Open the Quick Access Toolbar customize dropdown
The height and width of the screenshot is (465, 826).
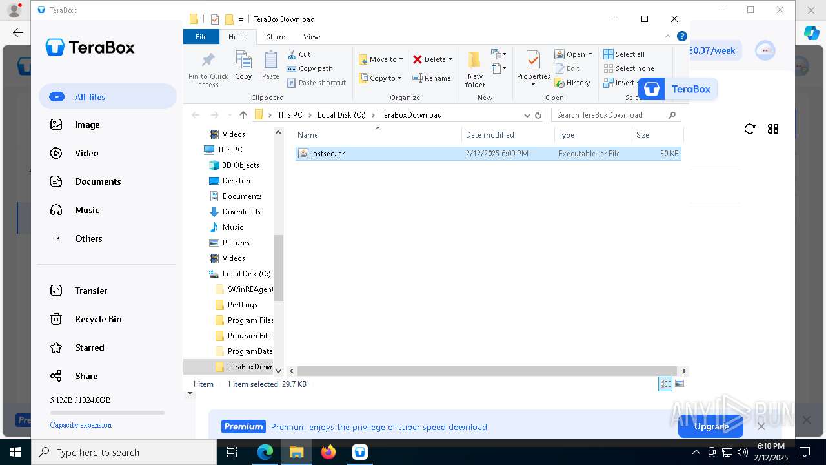(x=241, y=19)
